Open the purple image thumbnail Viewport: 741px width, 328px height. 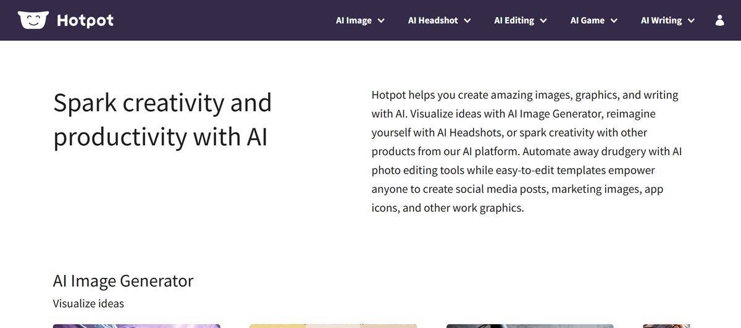coord(136,326)
